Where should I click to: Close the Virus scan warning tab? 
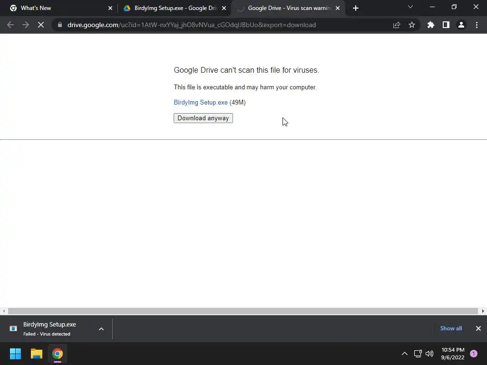point(338,8)
